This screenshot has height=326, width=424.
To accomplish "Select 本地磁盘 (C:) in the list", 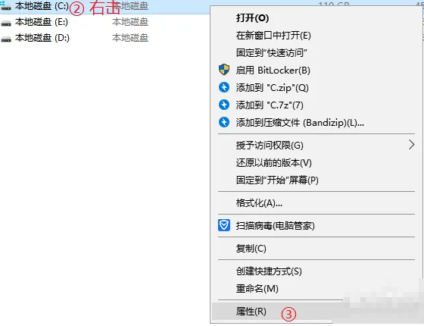I will point(42,6).
